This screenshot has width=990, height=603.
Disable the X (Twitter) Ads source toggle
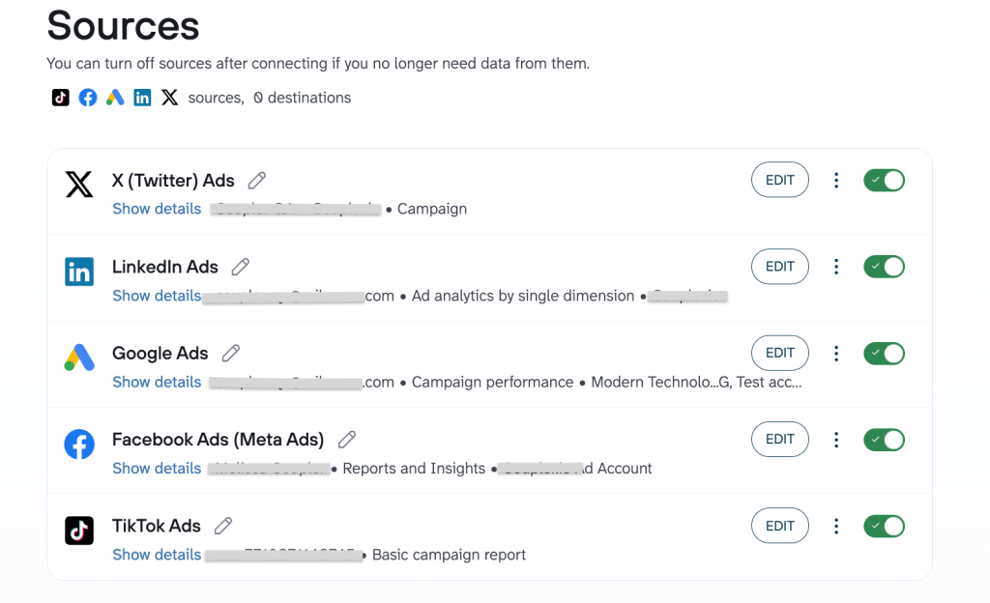click(884, 180)
